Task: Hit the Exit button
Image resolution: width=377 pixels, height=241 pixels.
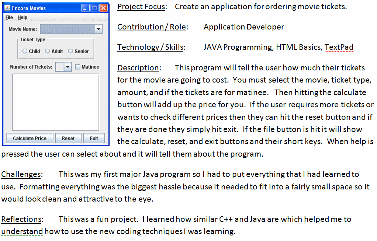Action: pos(94,138)
